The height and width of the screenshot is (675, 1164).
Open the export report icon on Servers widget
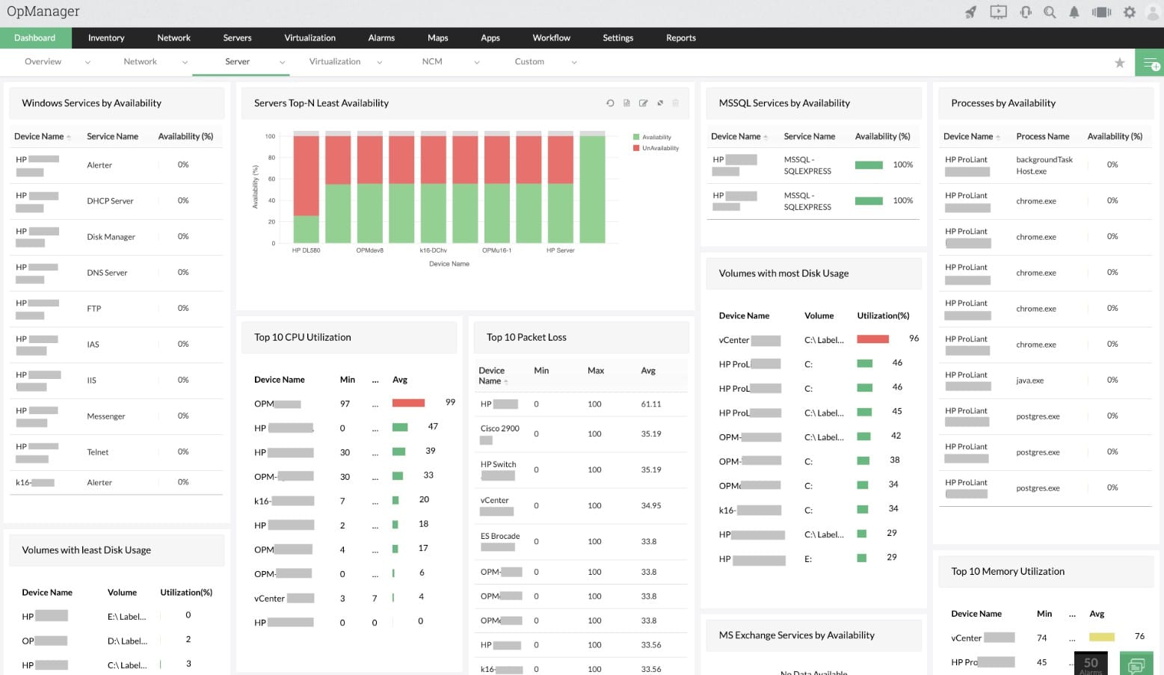[626, 103]
